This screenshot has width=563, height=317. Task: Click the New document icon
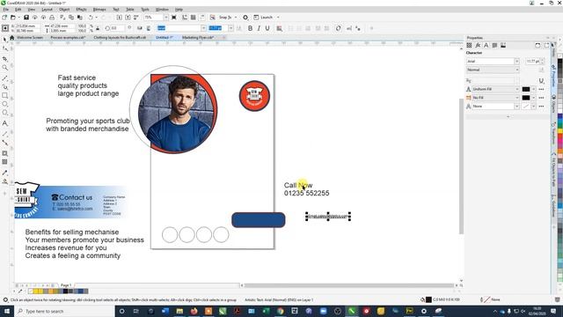pyautogui.click(x=4, y=18)
